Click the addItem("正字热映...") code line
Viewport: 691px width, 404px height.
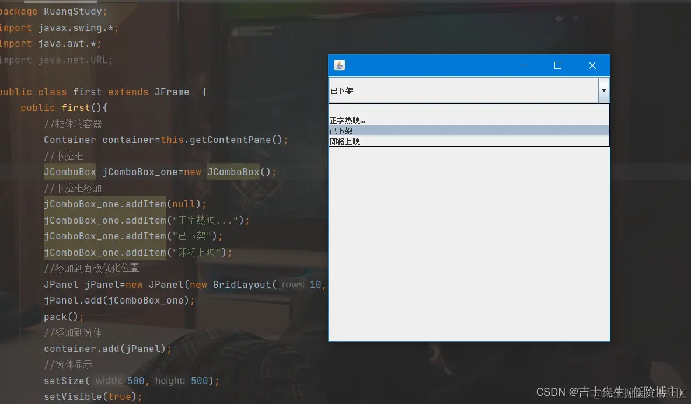pos(146,220)
